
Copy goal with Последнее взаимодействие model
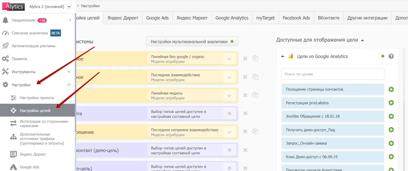(255, 76)
